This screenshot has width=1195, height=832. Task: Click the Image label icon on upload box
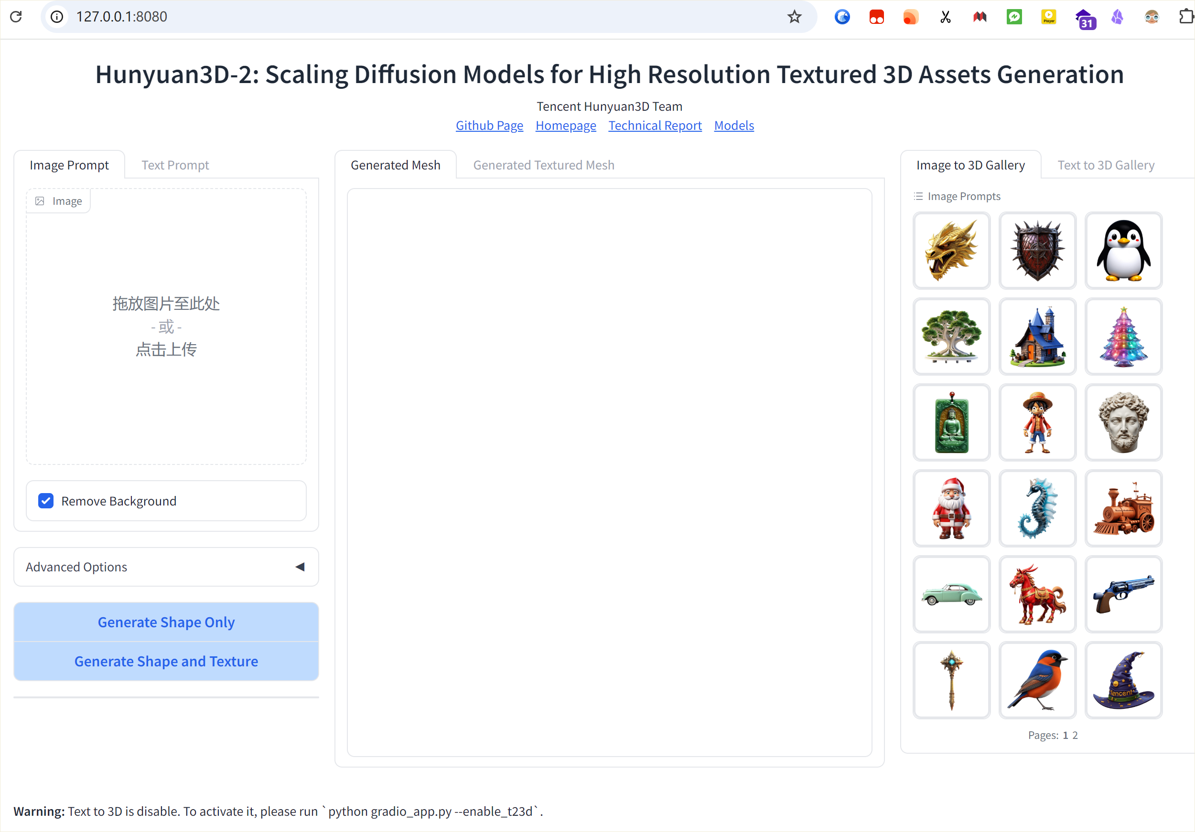[40, 200]
